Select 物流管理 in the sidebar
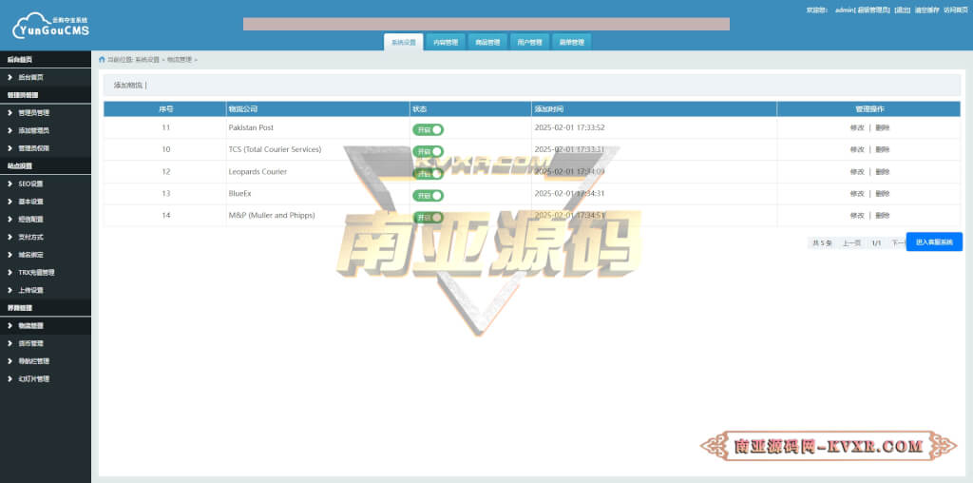 pyautogui.click(x=46, y=325)
